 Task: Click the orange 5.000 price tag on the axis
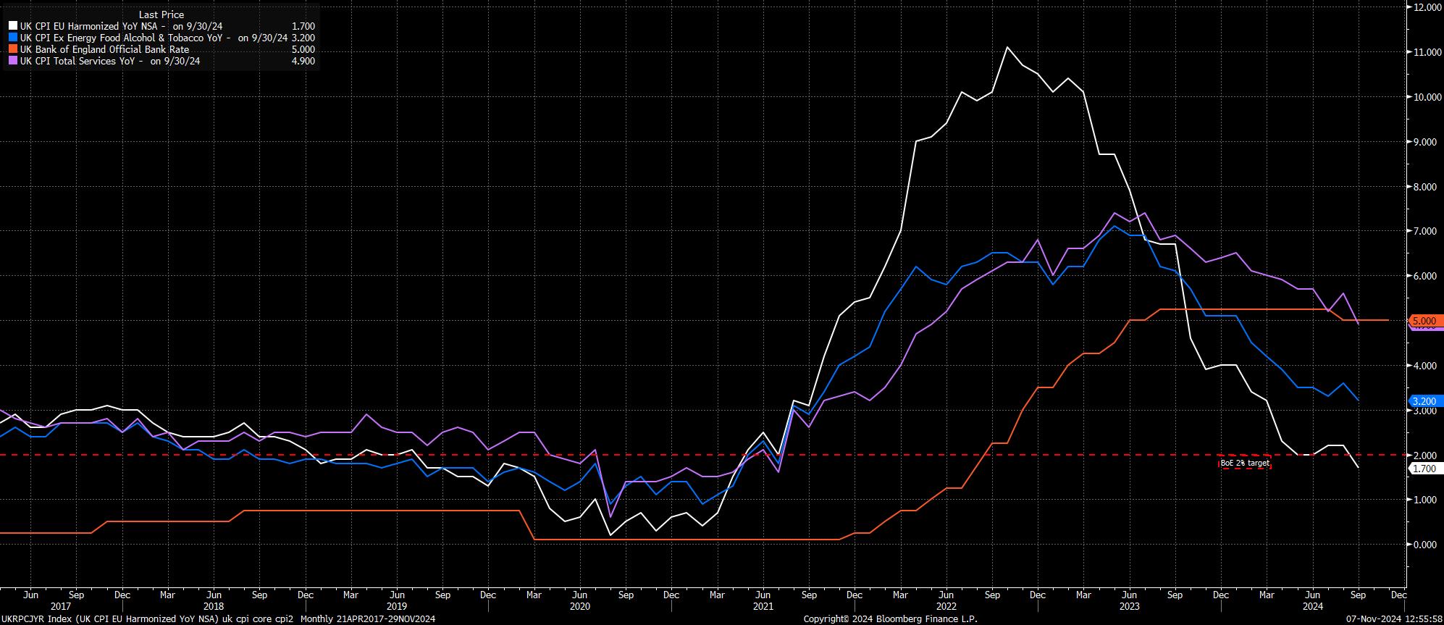(1424, 320)
